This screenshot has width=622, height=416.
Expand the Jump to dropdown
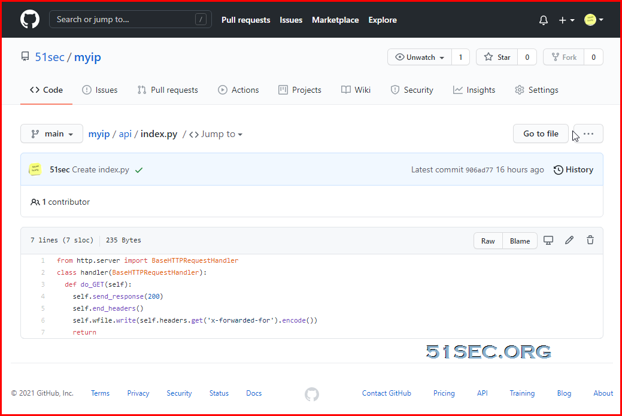[216, 134]
